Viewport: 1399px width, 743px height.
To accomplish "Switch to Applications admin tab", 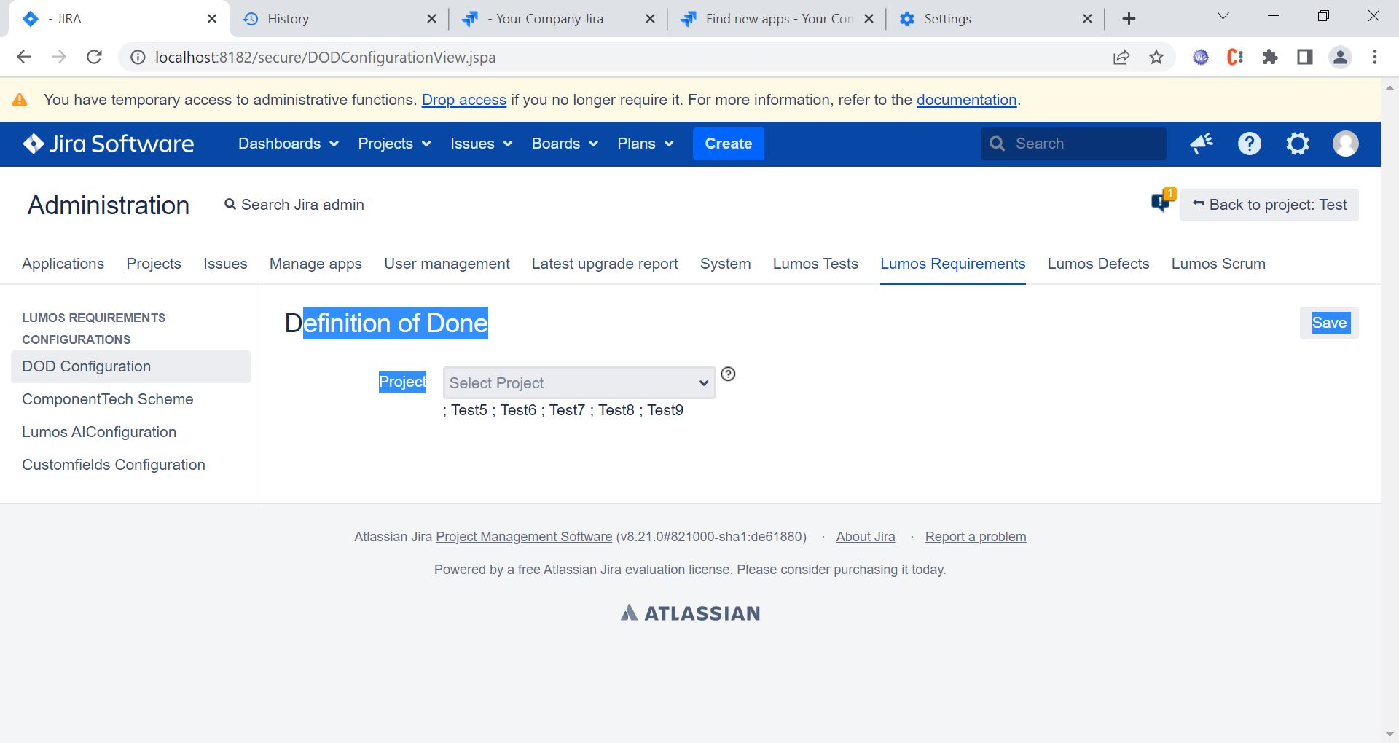I will tap(63, 264).
